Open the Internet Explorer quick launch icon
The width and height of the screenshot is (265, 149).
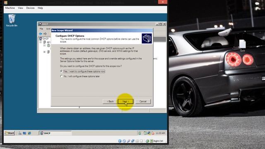click(x=29, y=133)
